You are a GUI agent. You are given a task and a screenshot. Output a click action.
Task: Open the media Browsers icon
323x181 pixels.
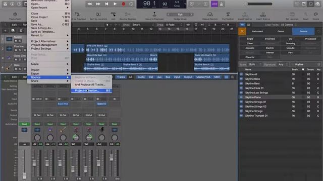[x=317, y=4]
